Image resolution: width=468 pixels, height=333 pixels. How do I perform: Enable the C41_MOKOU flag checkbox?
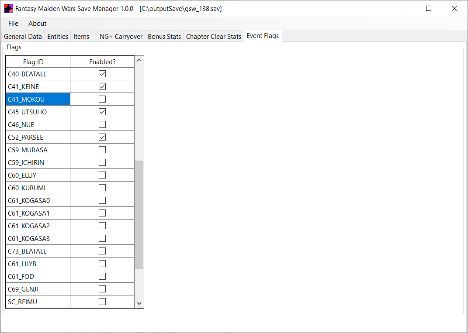pyautogui.click(x=102, y=99)
